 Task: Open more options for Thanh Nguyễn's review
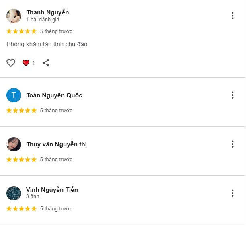232,16
